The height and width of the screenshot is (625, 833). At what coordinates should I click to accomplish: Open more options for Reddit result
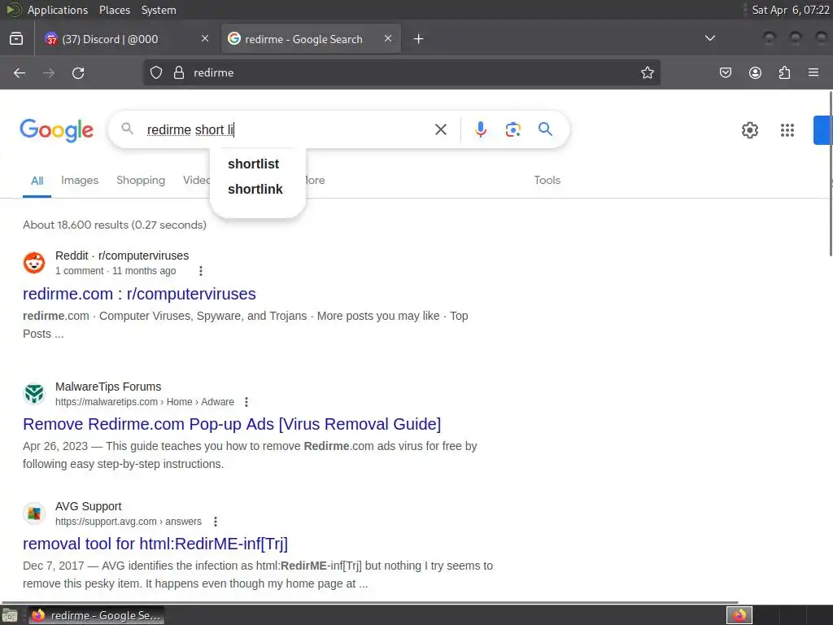pos(201,271)
